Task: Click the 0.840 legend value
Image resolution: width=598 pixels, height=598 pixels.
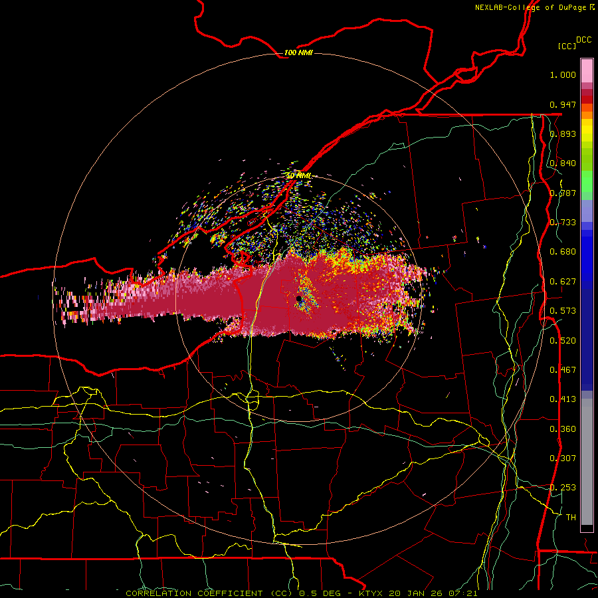Action: pos(563,163)
